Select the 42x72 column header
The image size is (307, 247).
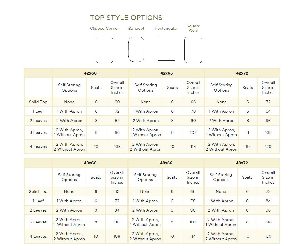[242, 73]
